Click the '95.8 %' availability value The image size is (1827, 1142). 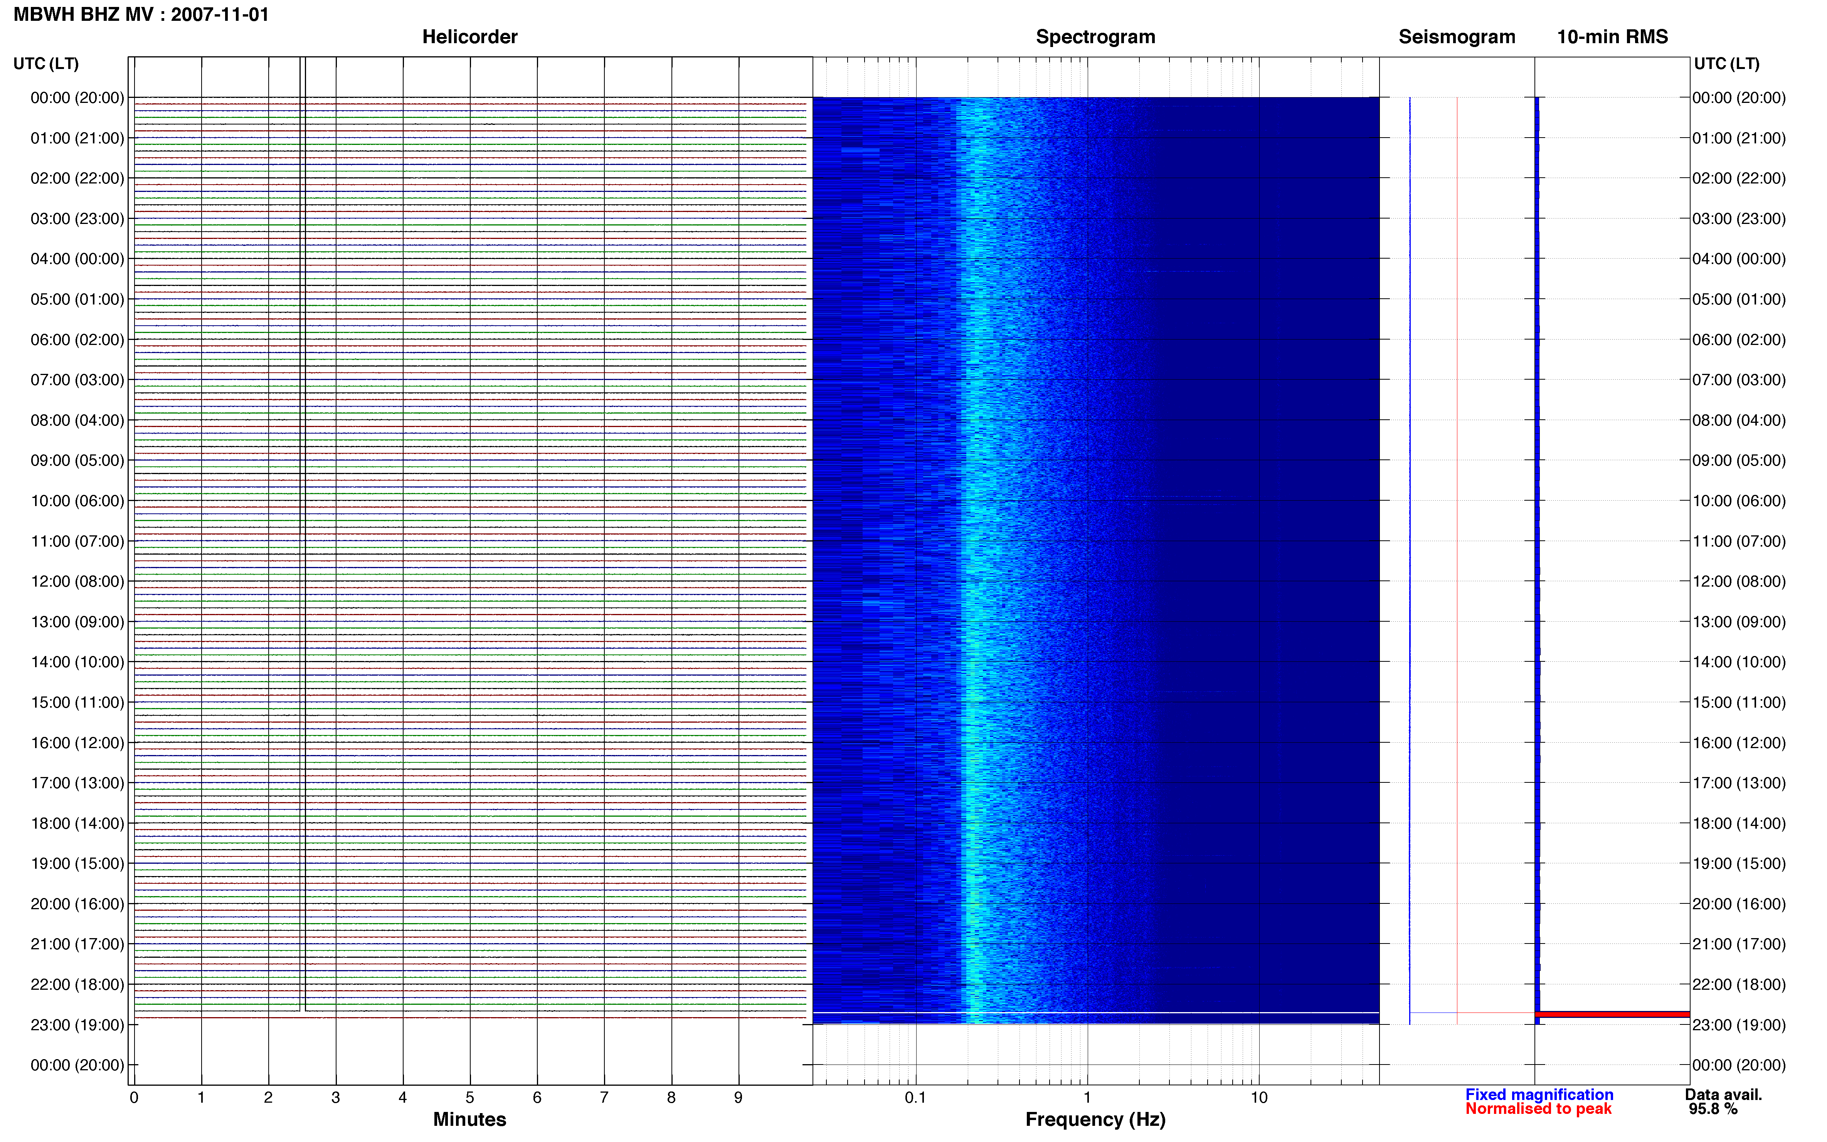click(x=1713, y=1110)
